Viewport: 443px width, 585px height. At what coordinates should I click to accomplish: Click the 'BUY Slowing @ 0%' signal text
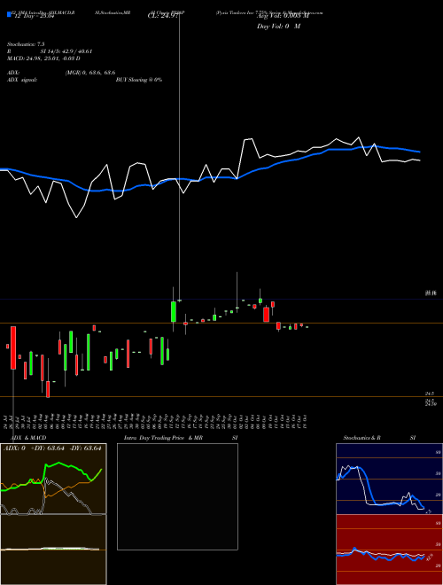[139, 80]
